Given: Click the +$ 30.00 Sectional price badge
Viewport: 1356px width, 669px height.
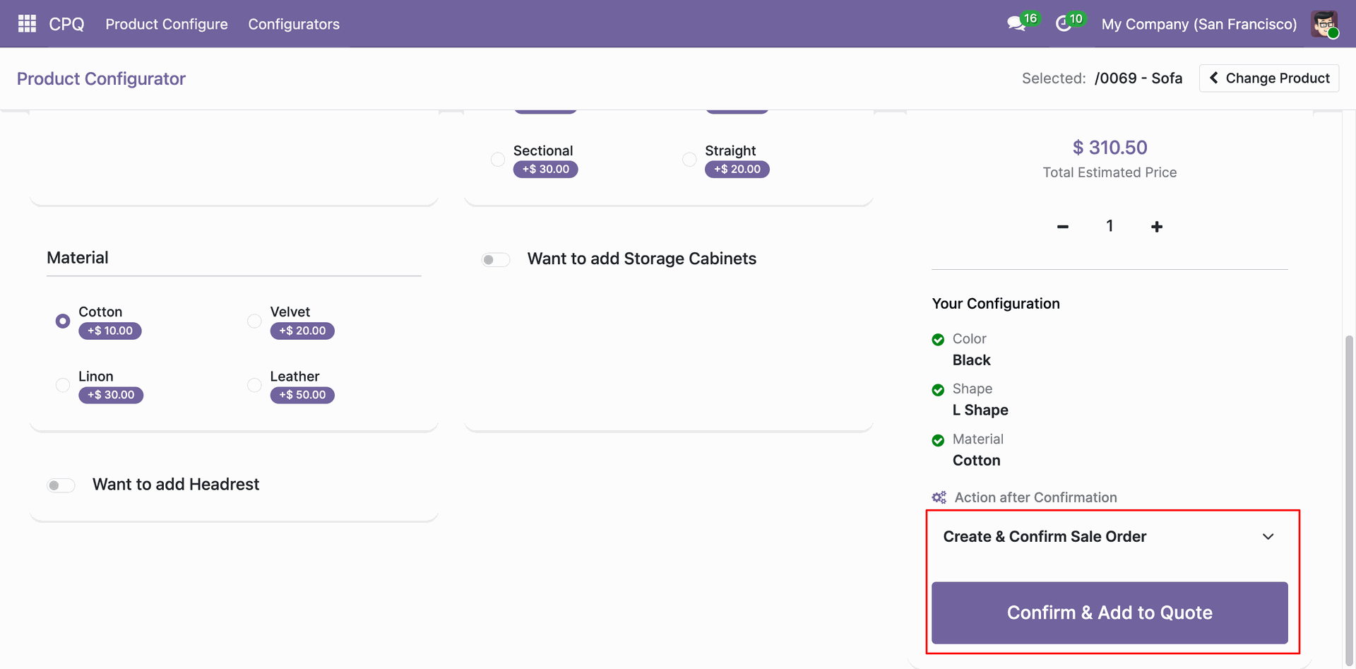Looking at the screenshot, I should (545, 170).
